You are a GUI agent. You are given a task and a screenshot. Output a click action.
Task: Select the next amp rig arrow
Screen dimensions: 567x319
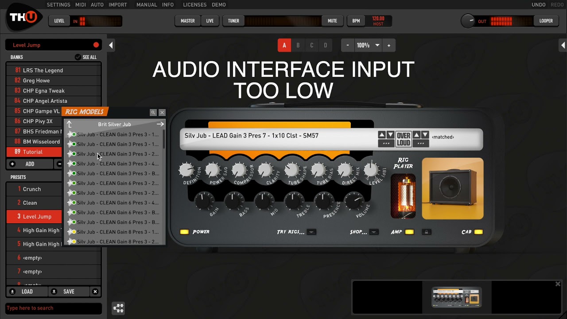pos(390,135)
